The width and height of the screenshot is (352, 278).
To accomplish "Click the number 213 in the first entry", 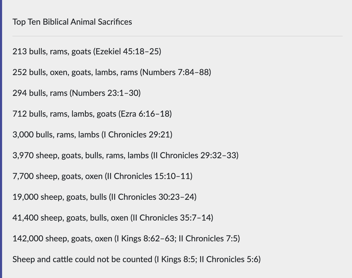I will [x=19, y=51].
